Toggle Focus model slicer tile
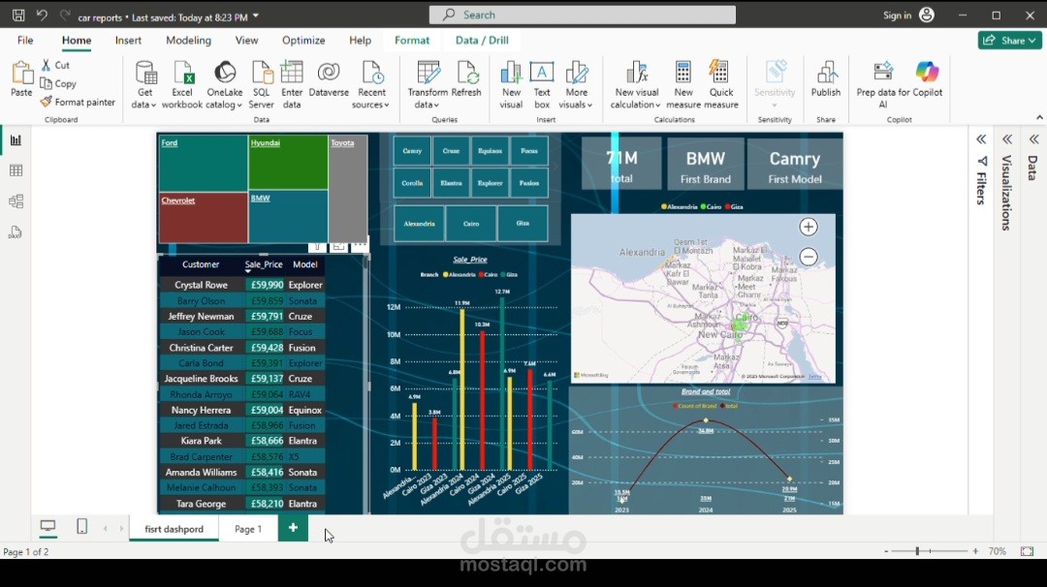Image resolution: width=1047 pixels, height=587 pixels. click(x=529, y=151)
